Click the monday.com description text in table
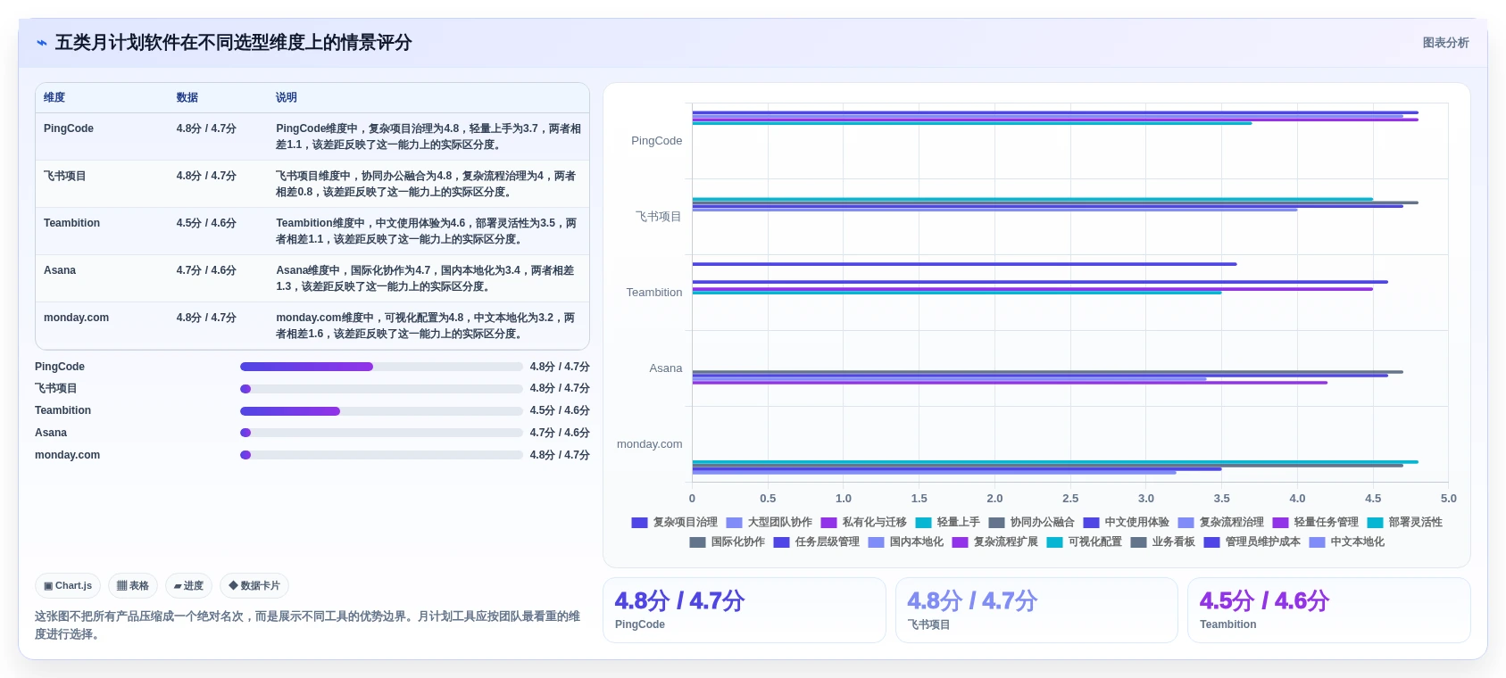The image size is (1506, 678). pos(426,326)
